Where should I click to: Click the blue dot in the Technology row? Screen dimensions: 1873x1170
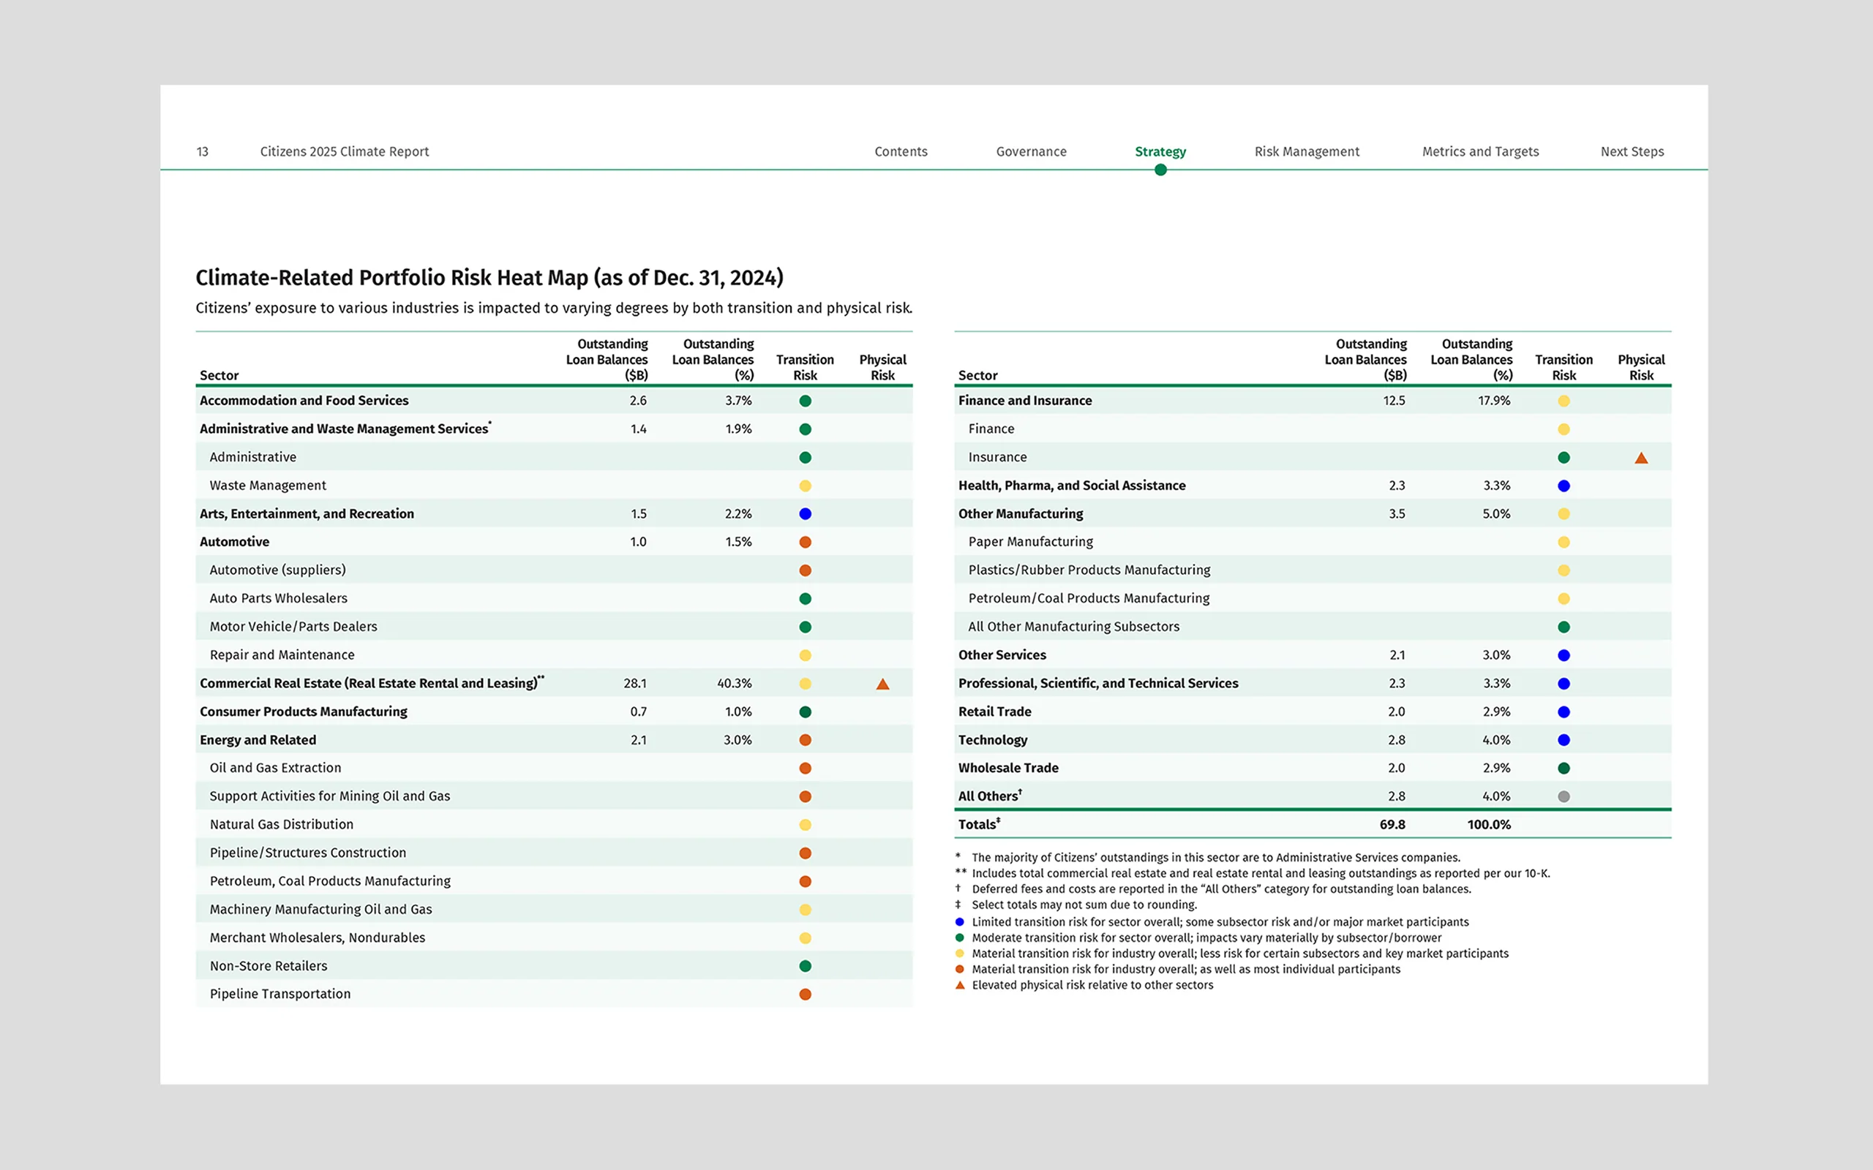click(1564, 740)
